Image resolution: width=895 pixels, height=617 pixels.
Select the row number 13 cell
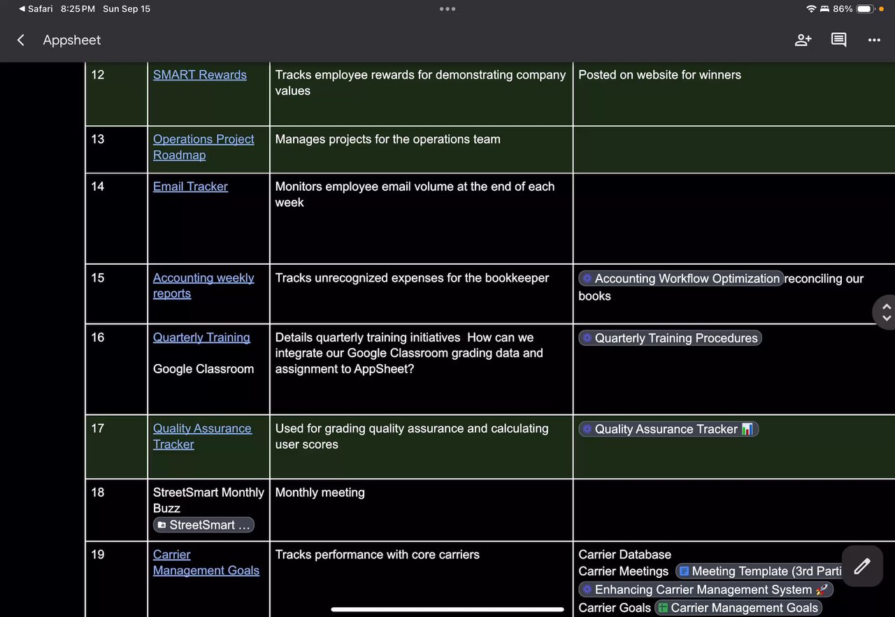116,150
